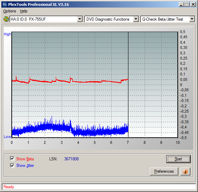
Task: Click the red Show Beta label
Action: point(25,159)
